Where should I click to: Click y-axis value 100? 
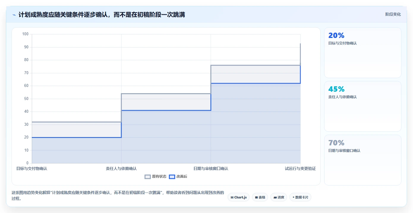26,34
